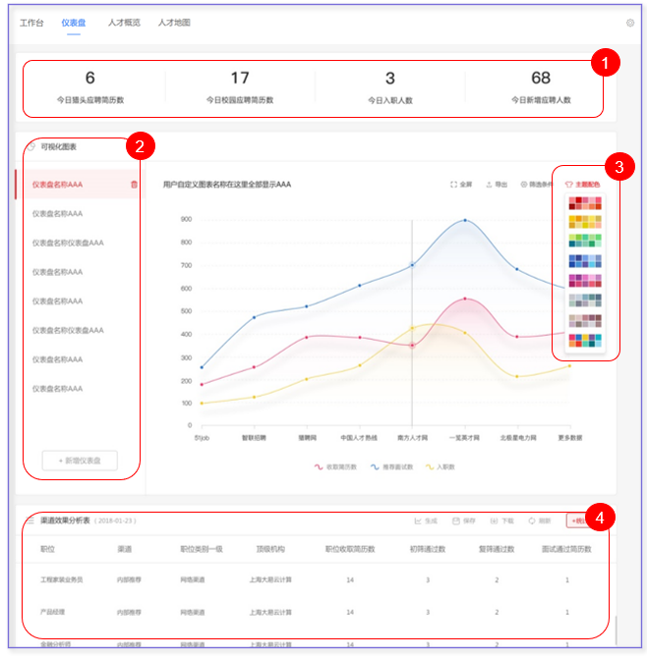Pick the dusty mauve-brown theme palette
The width and height of the screenshot is (647, 658).
pyautogui.click(x=585, y=320)
